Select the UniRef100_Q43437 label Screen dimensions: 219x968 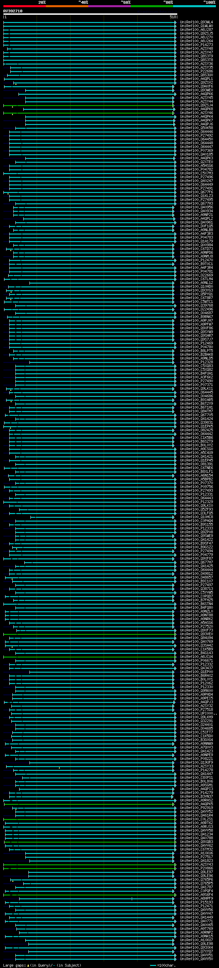(x=196, y=668)
